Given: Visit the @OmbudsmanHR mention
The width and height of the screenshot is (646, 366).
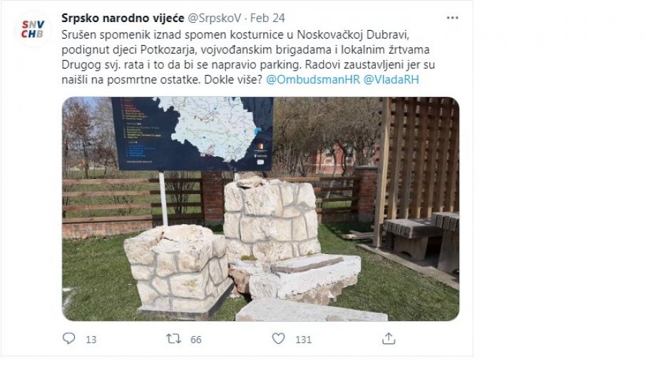Looking at the screenshot, I should click(x=313, y=79).
